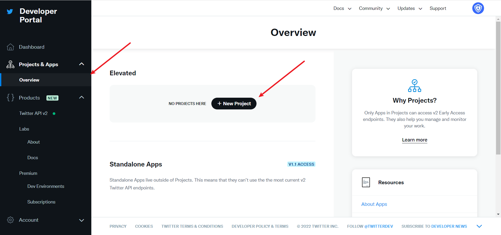Follow the Learn more link
Image resolution: width=501 pixels, height=235 pixels.
pos(414,140)
